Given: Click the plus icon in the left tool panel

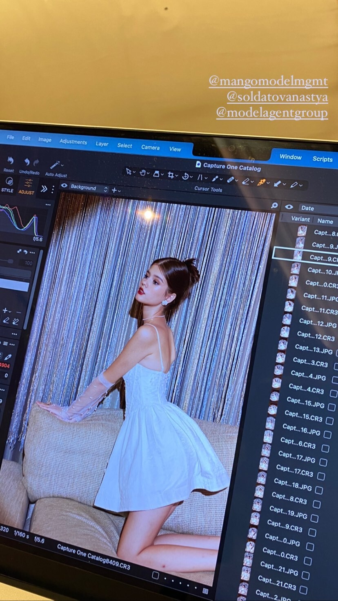Looking at the screenshot, I should [5, 310].
